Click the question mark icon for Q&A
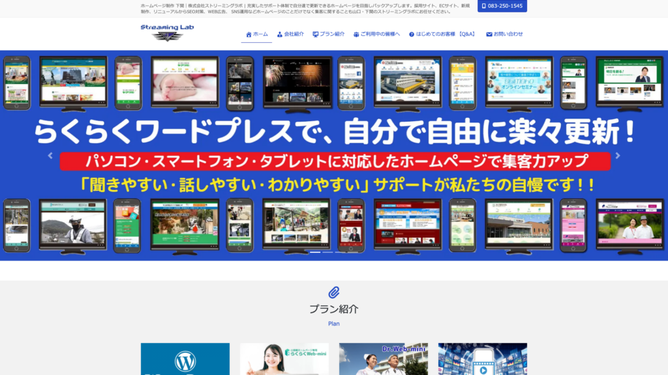This screenshot has width=668, height=375. (x=412, y=35)
